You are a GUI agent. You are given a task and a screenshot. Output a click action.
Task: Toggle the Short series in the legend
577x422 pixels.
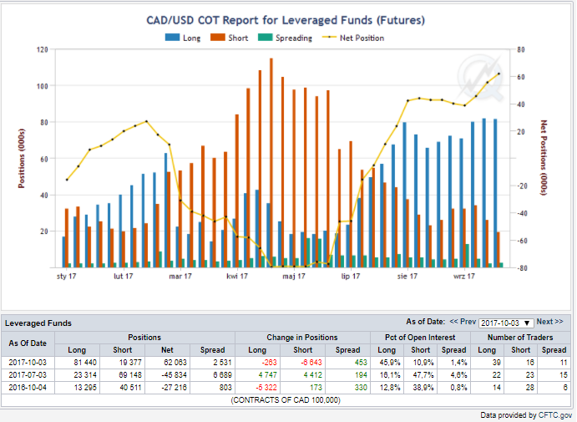[x=230, y=38]
